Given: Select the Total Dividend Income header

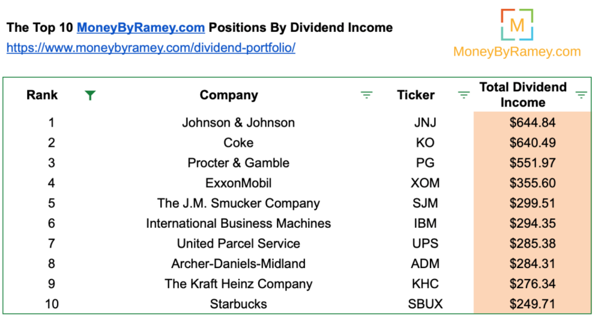Looking at the screenshot, I should (523, 95).
